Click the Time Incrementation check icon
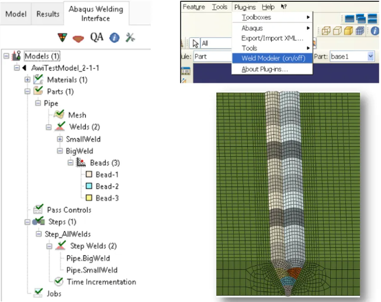This screenshot has height=302, width=381. (58, 282)
